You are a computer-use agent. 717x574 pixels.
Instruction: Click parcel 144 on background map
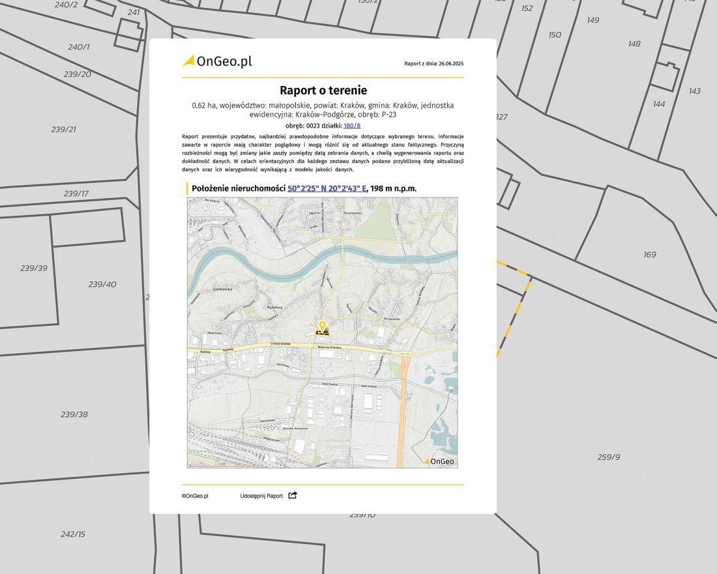659,104
